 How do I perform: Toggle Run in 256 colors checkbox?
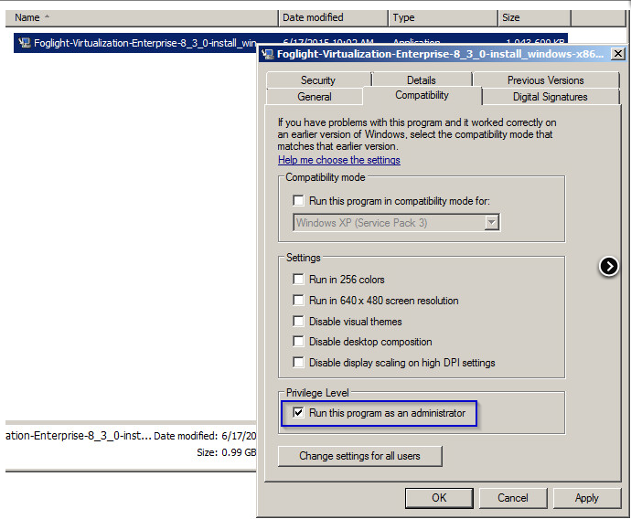pos(298,280)
